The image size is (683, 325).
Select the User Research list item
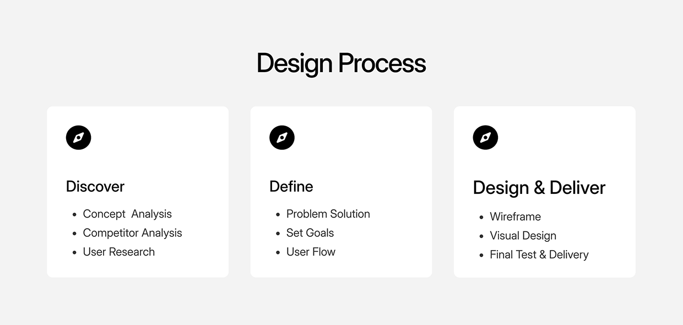point(119,252)
